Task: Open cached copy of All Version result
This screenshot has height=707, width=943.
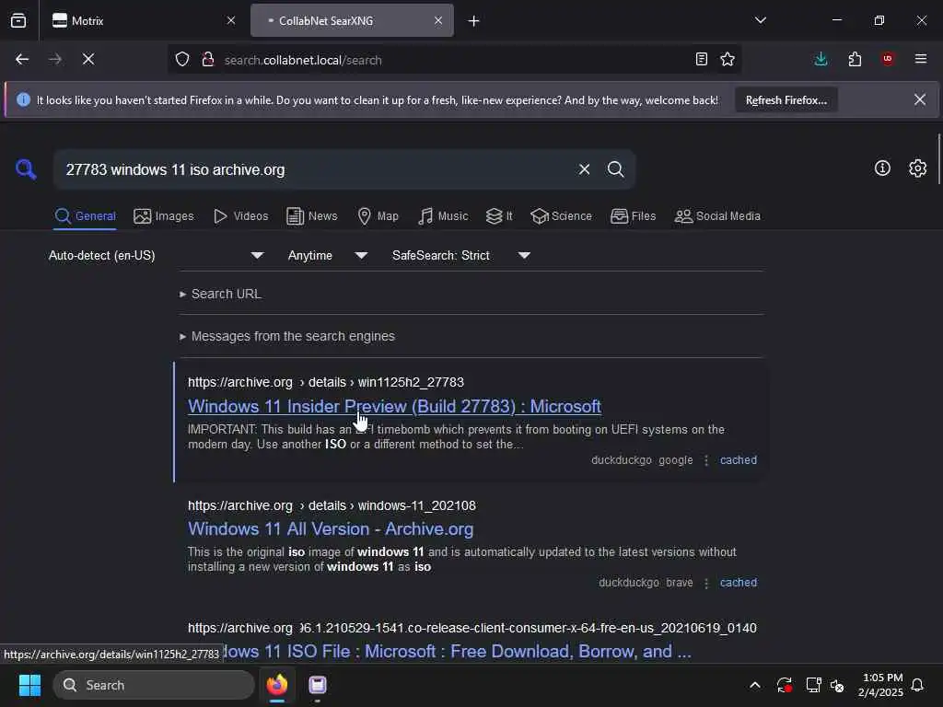Action: click(739, 583)
